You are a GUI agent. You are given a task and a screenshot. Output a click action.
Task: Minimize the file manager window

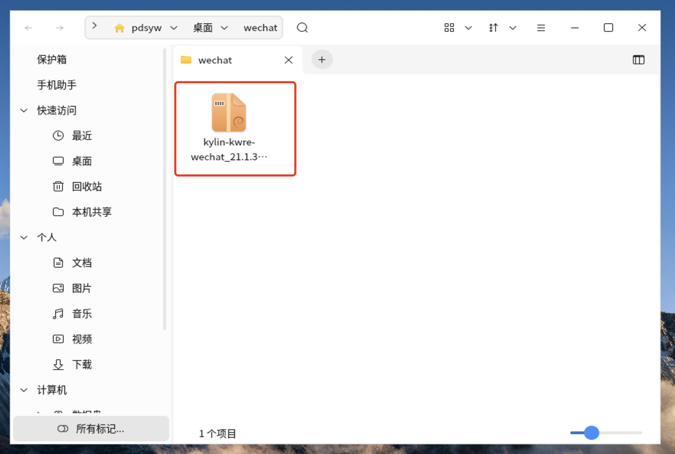tap(574, 28)
